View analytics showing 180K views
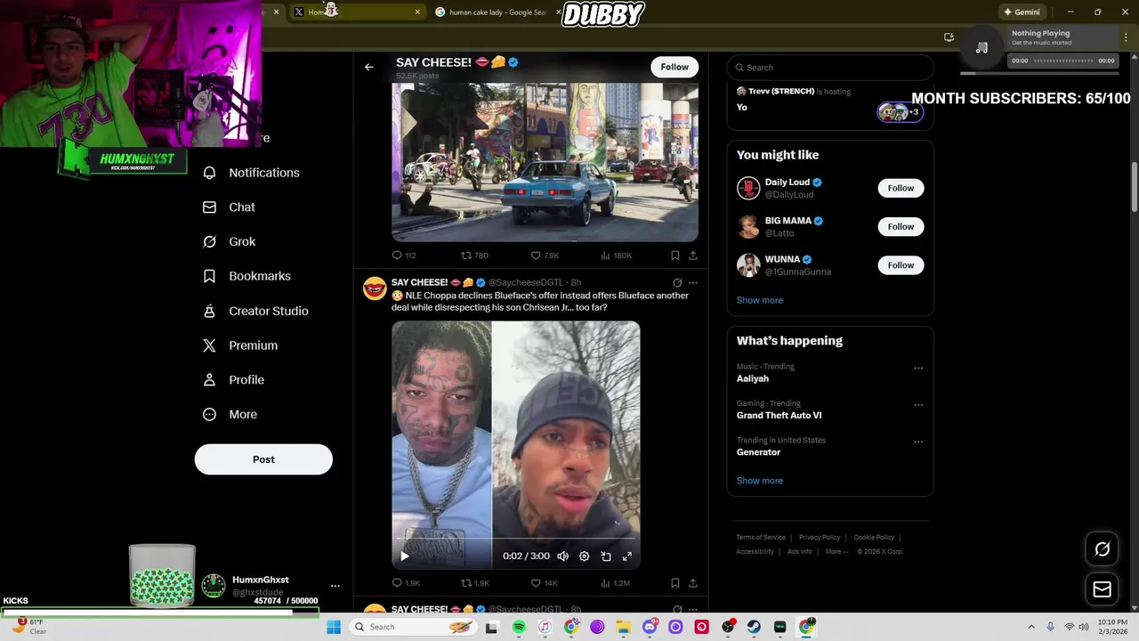 [616, 256]
